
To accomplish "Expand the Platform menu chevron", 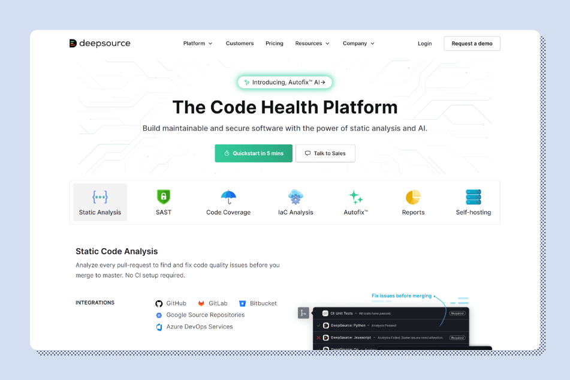I will (x=210, y=44).
